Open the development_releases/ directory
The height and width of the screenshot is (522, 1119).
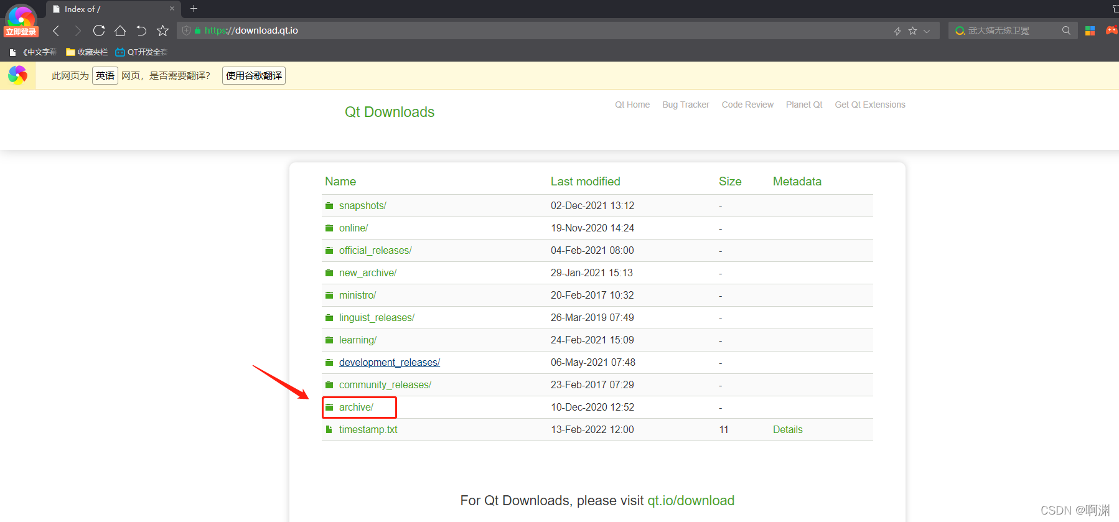[390, 363]
